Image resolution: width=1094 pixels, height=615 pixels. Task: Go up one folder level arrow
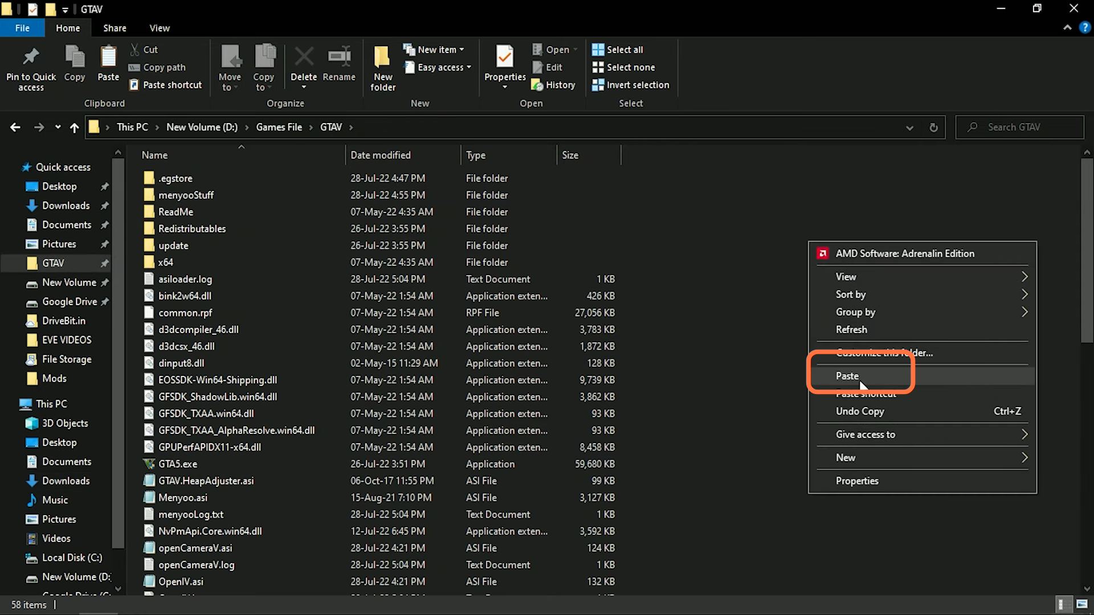[74, 128]
